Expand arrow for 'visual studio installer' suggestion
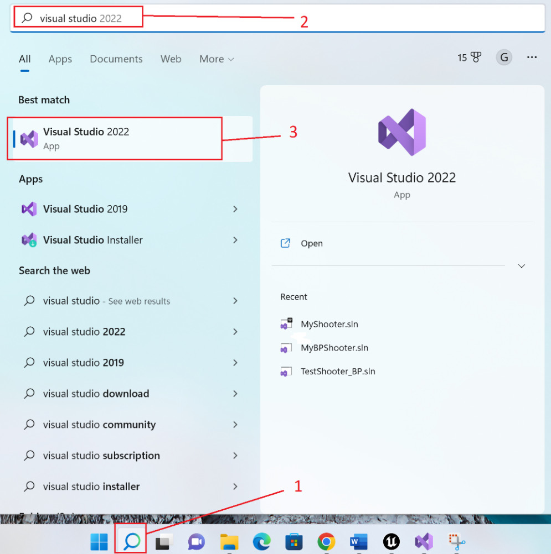551x554 pixels. 235,487
